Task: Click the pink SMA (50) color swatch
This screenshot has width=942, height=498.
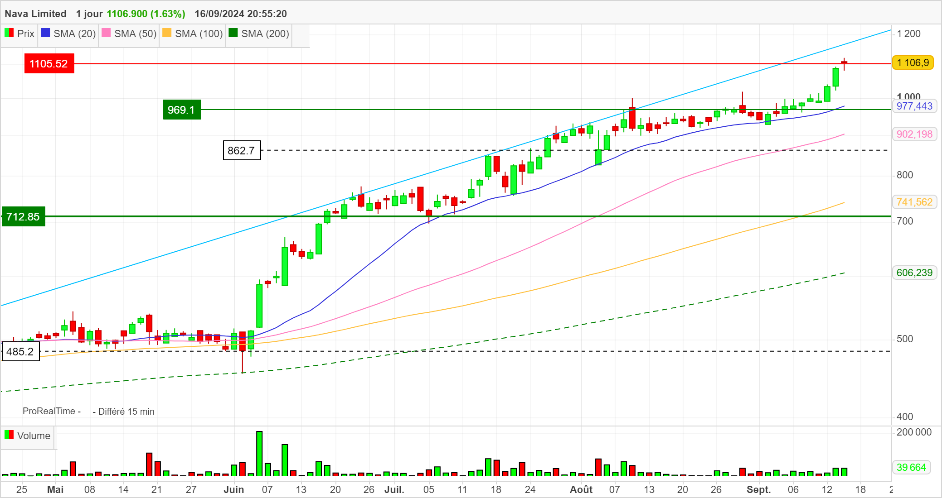Action: click(x=106, y=33)
